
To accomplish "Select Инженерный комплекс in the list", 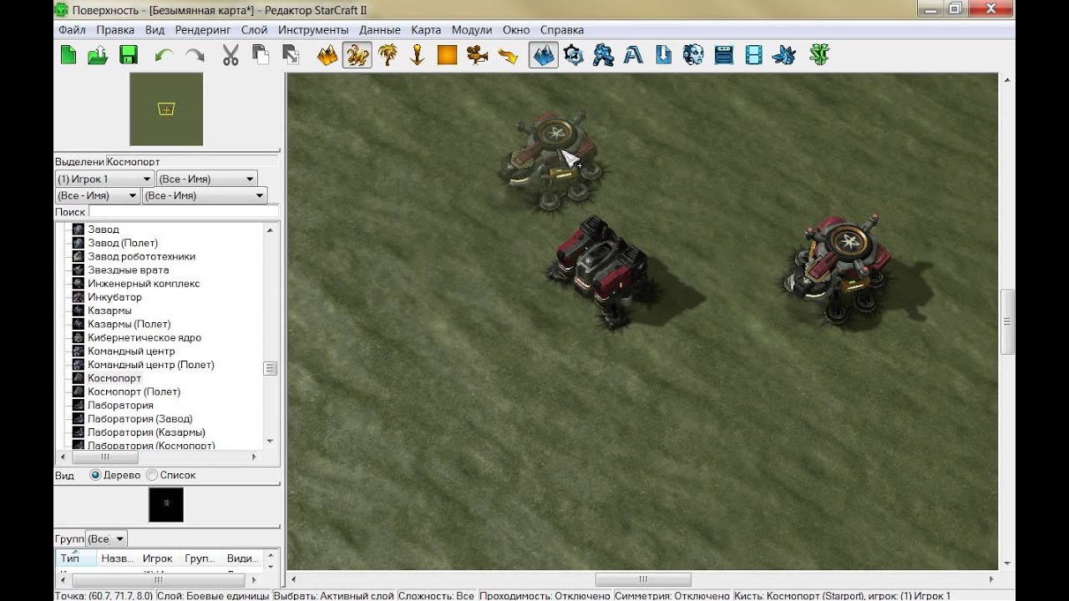I will (144, 284).
